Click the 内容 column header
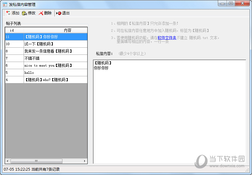The image size is (252, 175). click(x=56, y=30)
